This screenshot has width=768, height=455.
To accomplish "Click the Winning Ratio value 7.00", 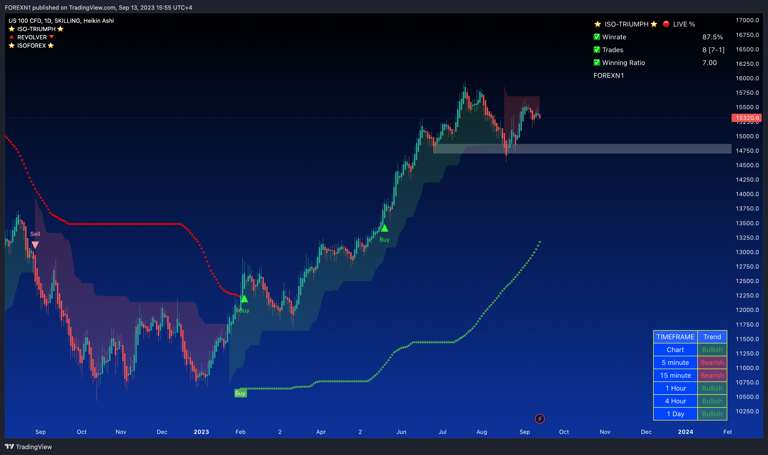I will 709,63.
